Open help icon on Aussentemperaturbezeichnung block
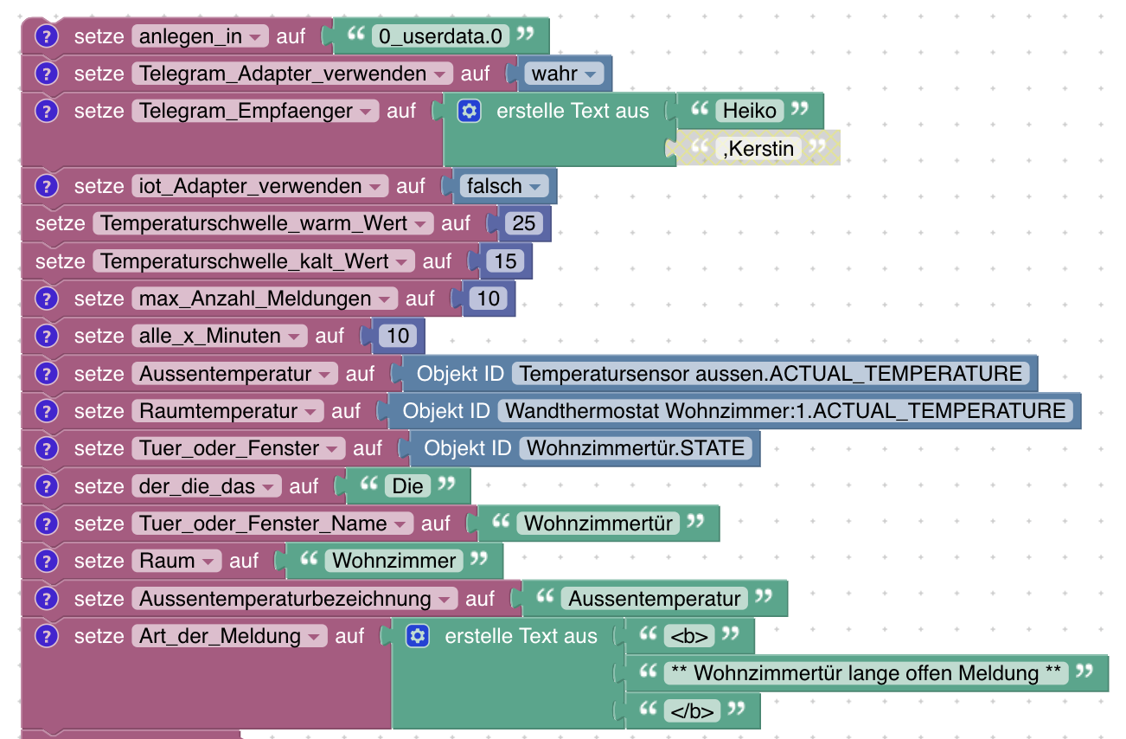This screenshot has height=739, width=1126. click(47, 599)
